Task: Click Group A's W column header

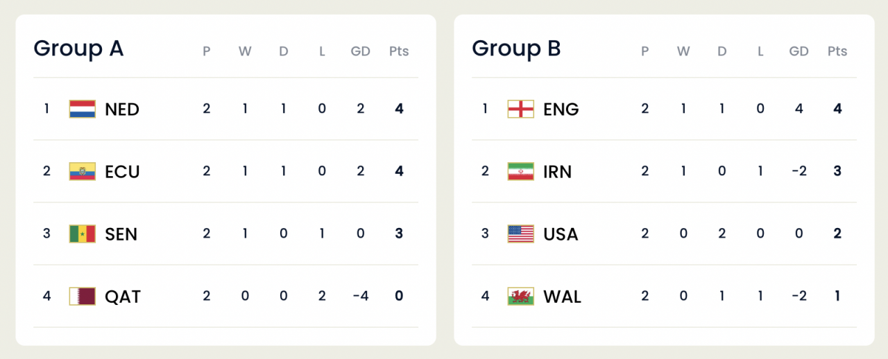Action: [245, 51]
